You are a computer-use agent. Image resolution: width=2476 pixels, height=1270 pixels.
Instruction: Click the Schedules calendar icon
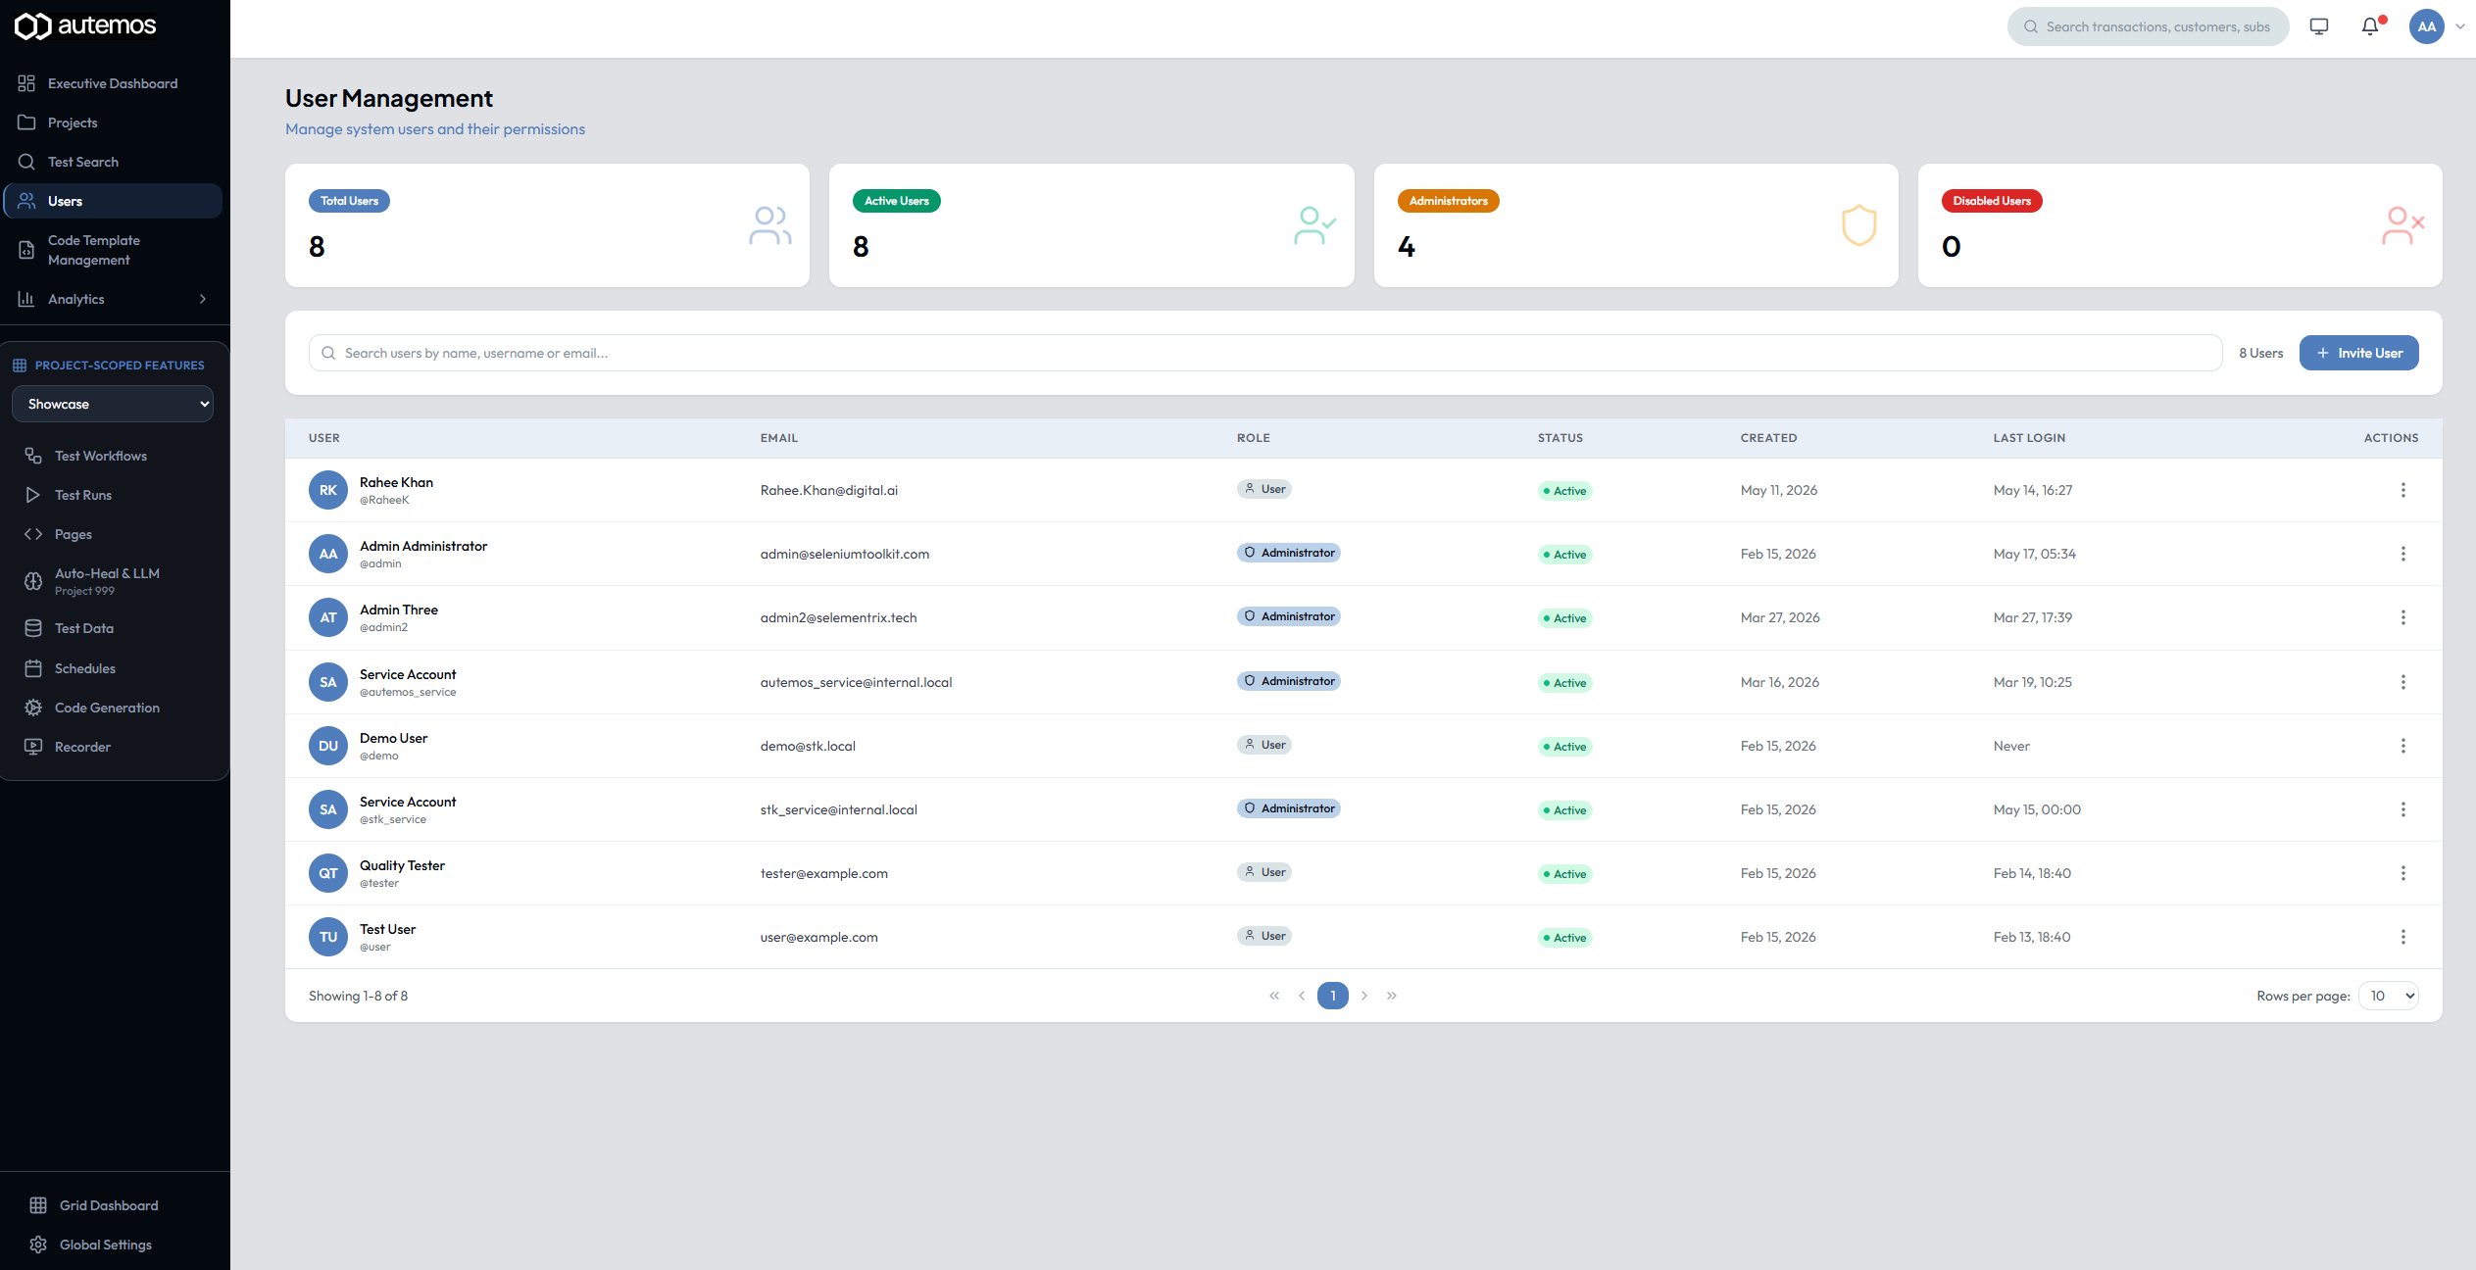33,668
